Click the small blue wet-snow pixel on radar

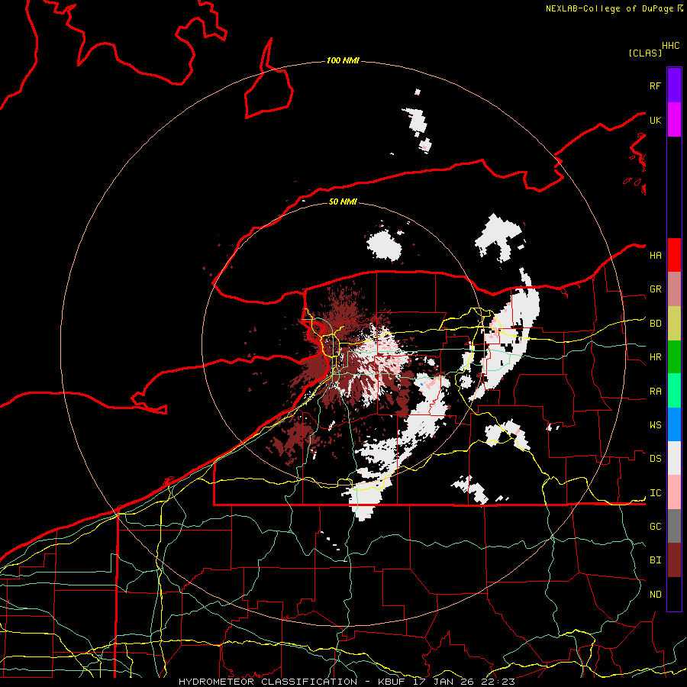(421, 384)
